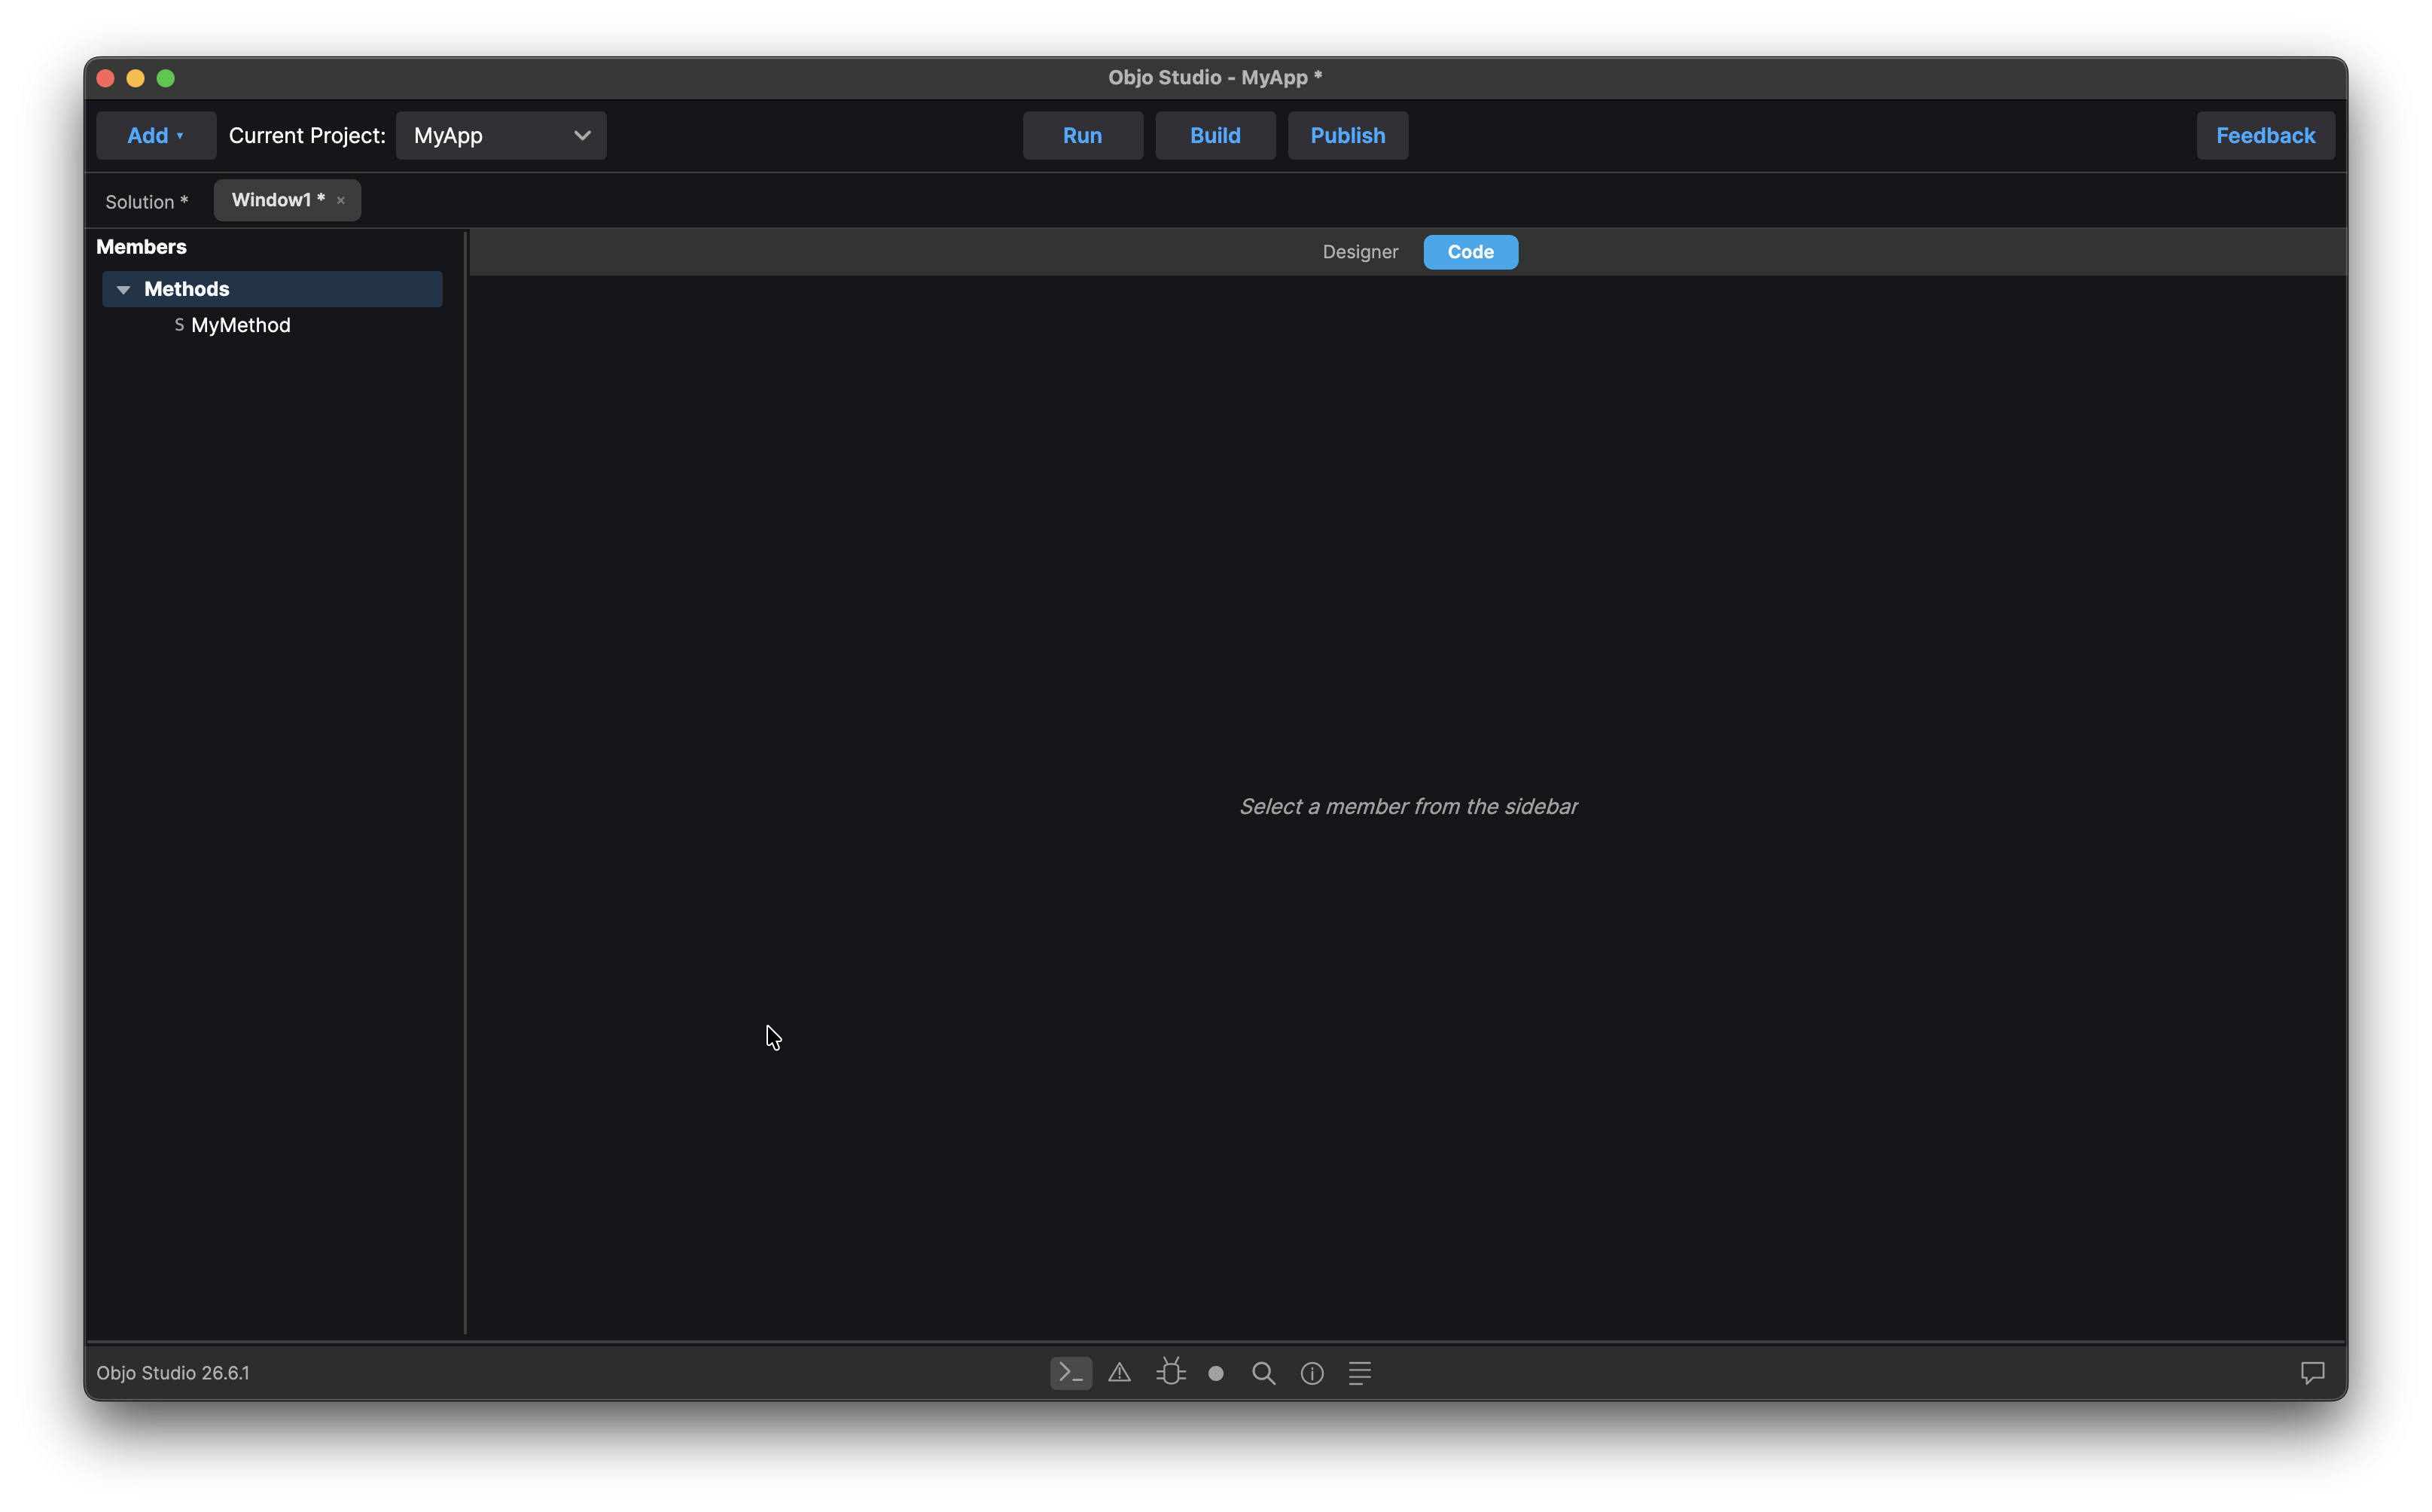The image size is (2432, 1512).
Task: Select the Methods tree row label
Action: (186, 289)
